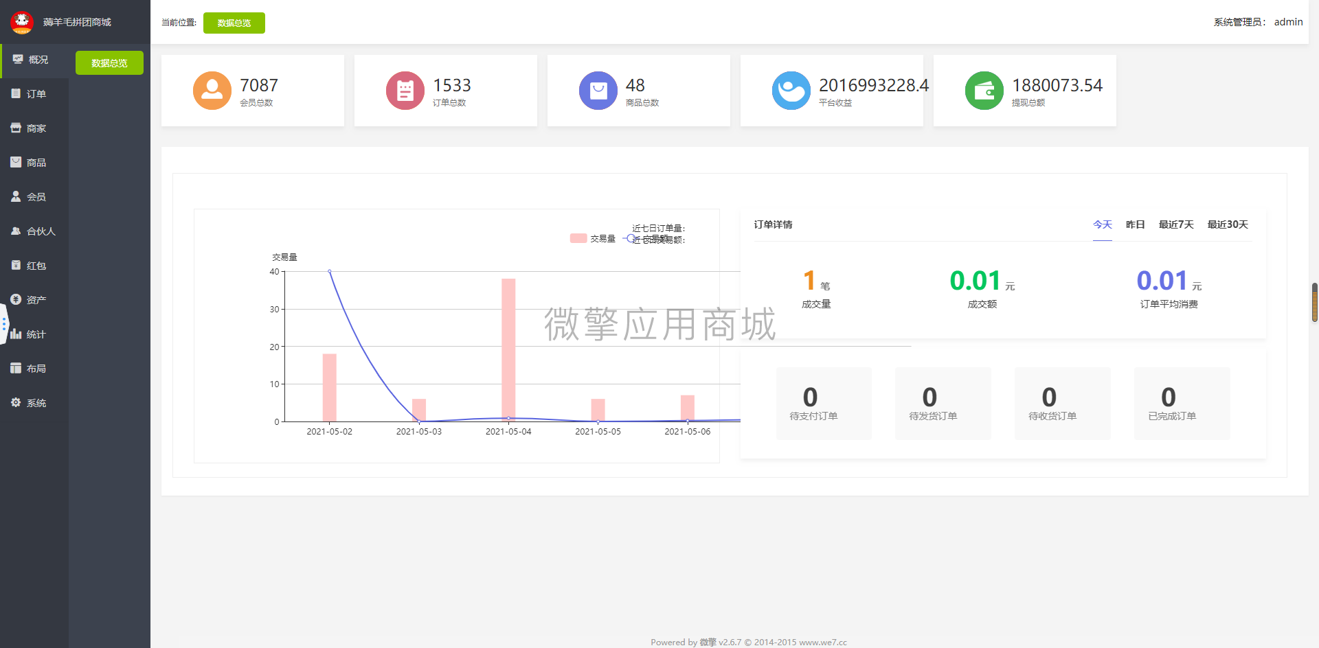Switch to the 最近7天 tab

click(1176, 224)
